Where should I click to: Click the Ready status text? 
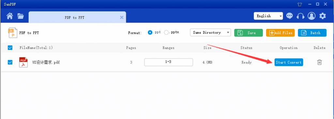(x=247, y=62)
